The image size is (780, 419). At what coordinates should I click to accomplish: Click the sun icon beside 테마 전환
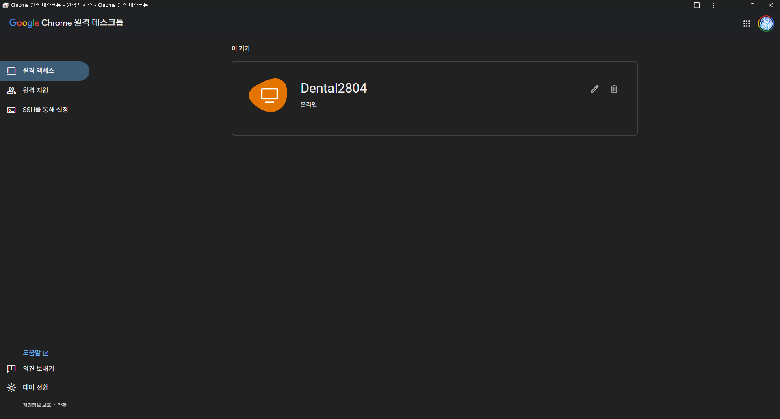[11, 388]
